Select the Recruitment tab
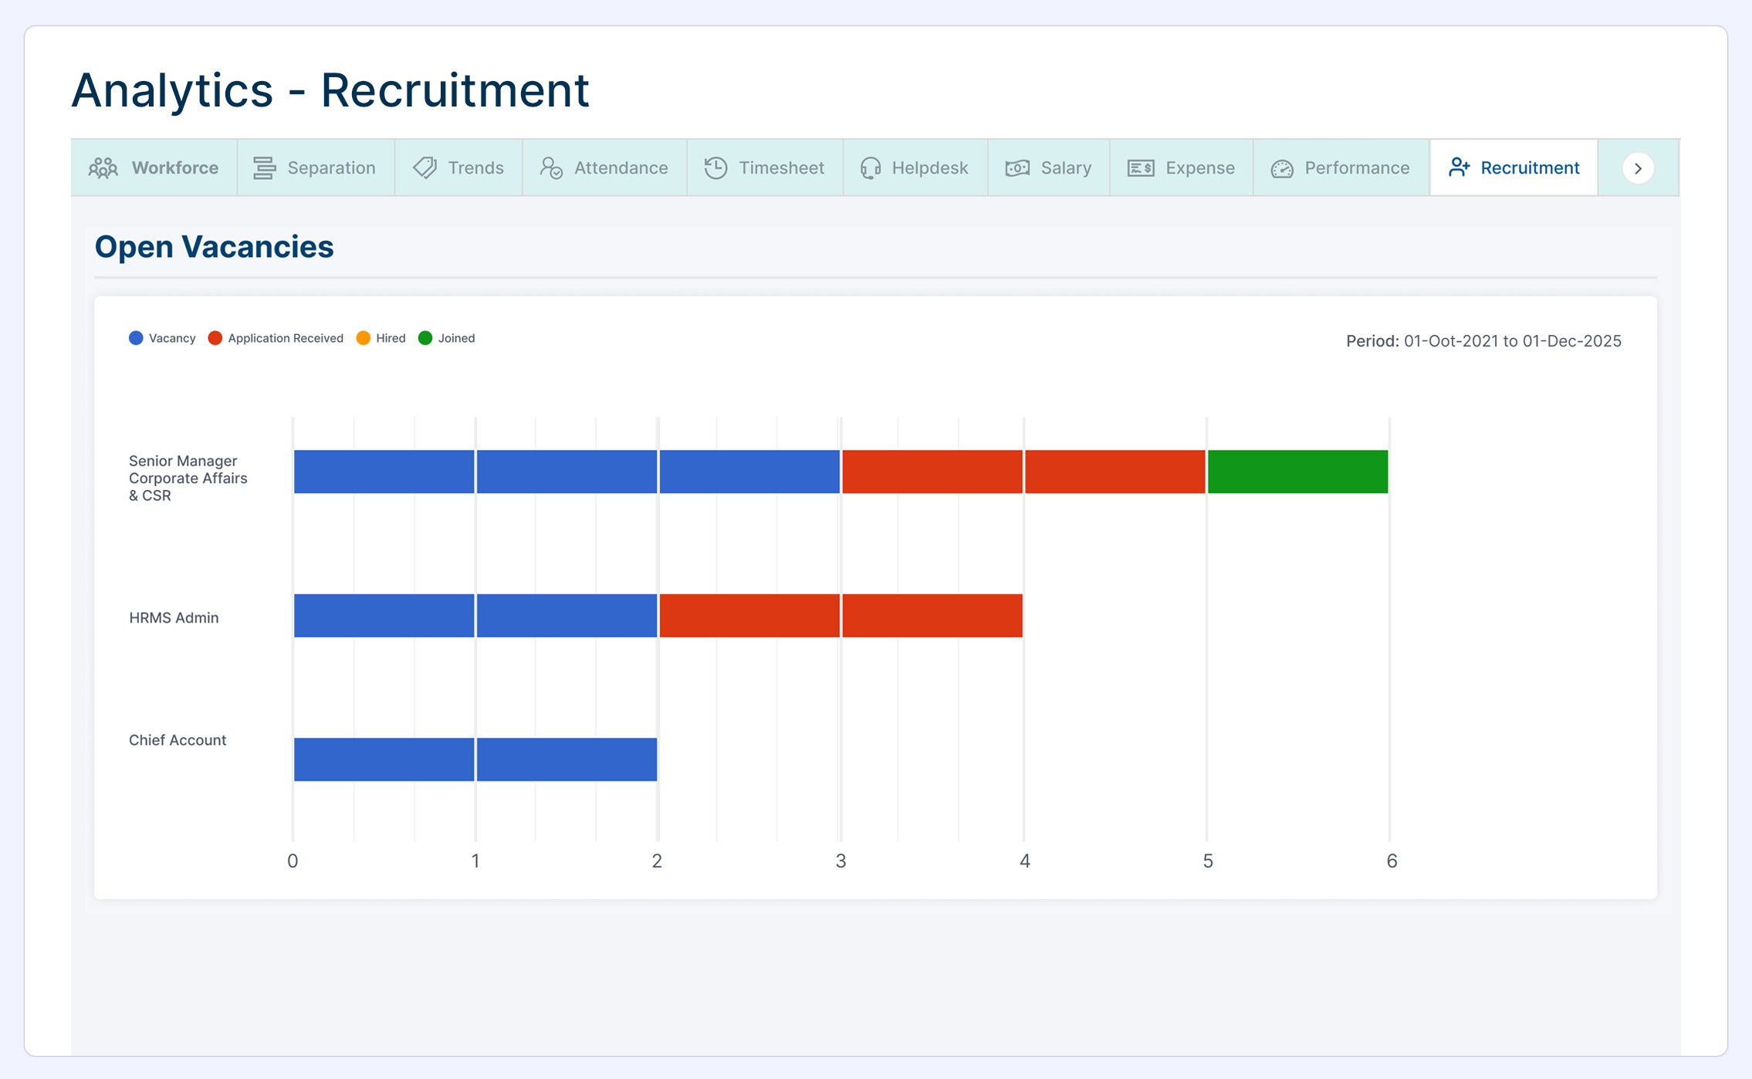 tap(1514, 168)
